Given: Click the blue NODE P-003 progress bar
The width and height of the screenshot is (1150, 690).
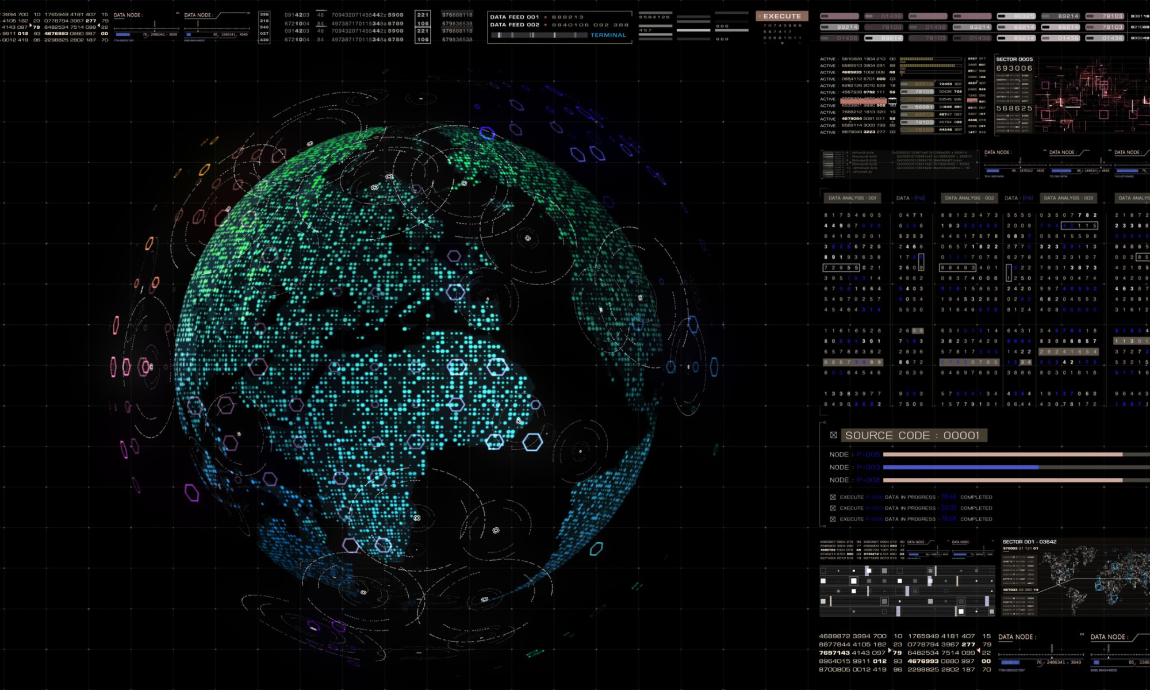Looking at the screenshot, I should 960,467.
